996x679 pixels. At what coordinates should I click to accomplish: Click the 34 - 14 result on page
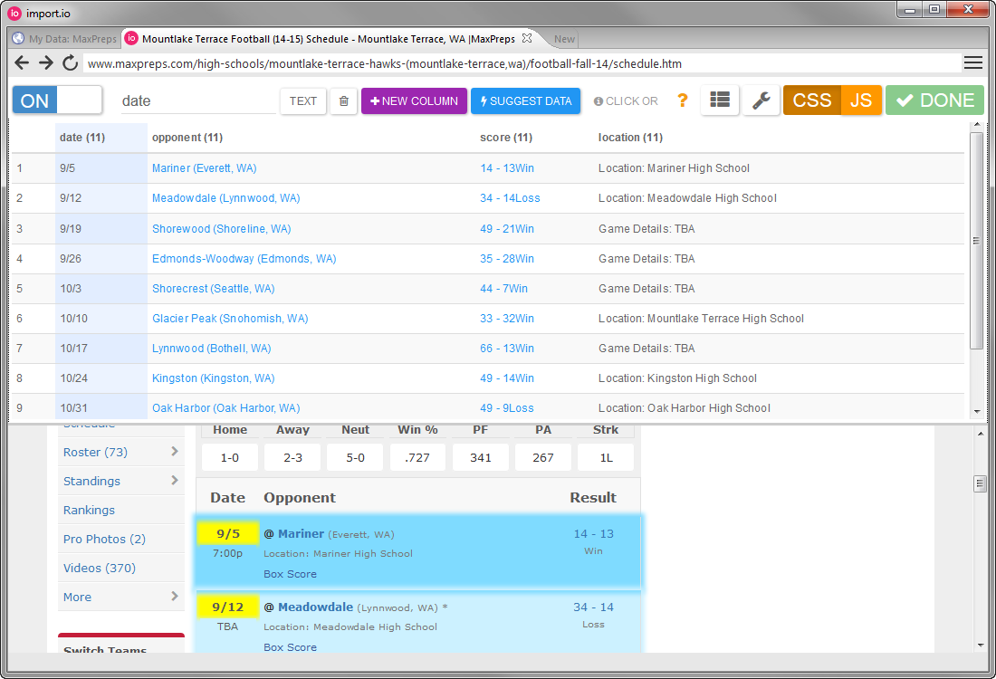[x=593, y=607]
